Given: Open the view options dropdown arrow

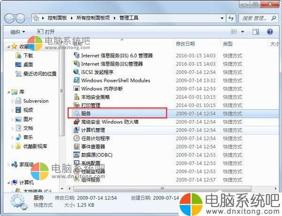Looking at the screenshot, I should [243, 32].
